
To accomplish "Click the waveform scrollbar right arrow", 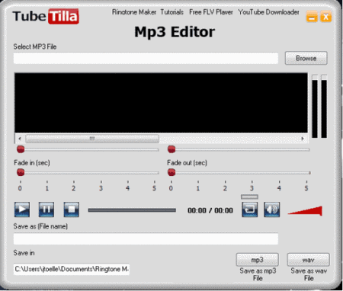I will pyautogui.click(x=303, y=139).
